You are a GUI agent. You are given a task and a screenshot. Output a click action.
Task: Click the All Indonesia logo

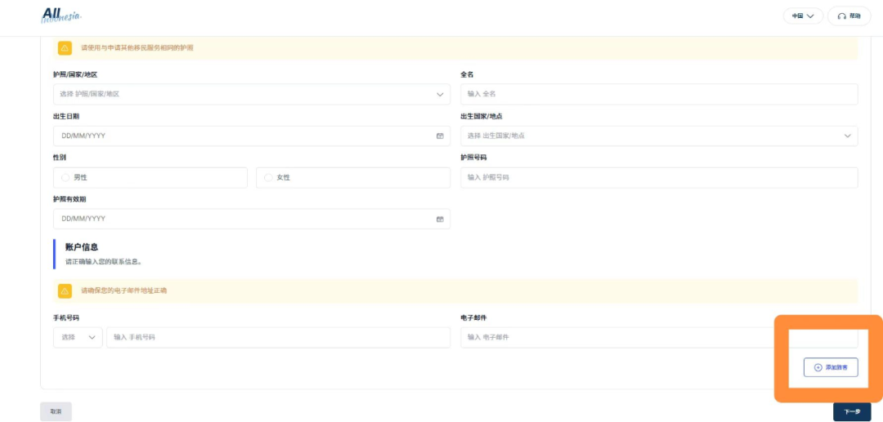(61, 16)
